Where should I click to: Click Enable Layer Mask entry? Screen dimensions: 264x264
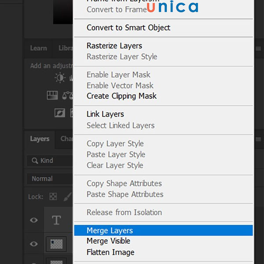click(163, 75)
